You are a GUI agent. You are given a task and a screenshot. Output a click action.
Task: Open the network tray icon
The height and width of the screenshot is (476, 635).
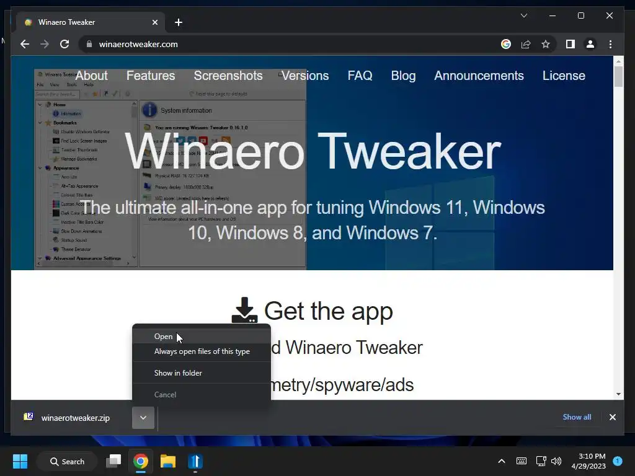(x=541, y=461)
